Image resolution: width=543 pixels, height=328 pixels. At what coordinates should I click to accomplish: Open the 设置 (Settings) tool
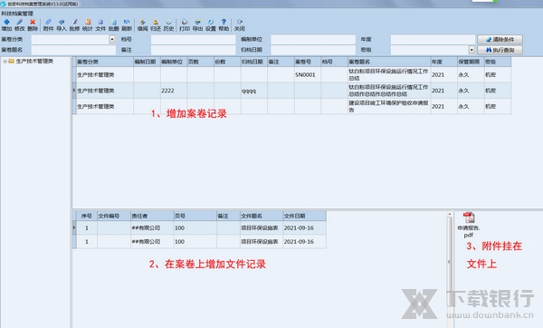tap(211, 25)
